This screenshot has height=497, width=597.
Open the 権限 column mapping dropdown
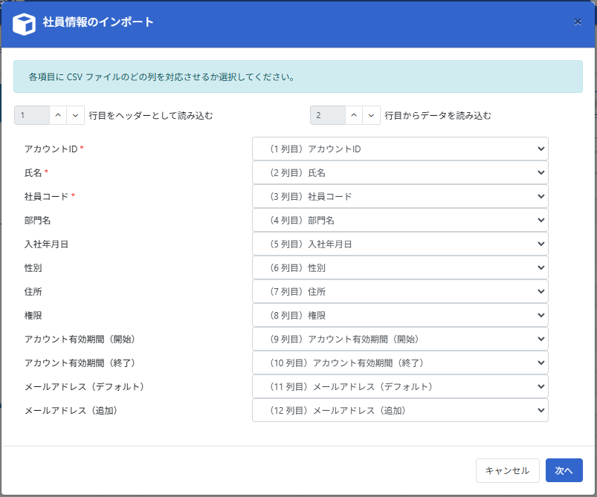pos(400,315)
